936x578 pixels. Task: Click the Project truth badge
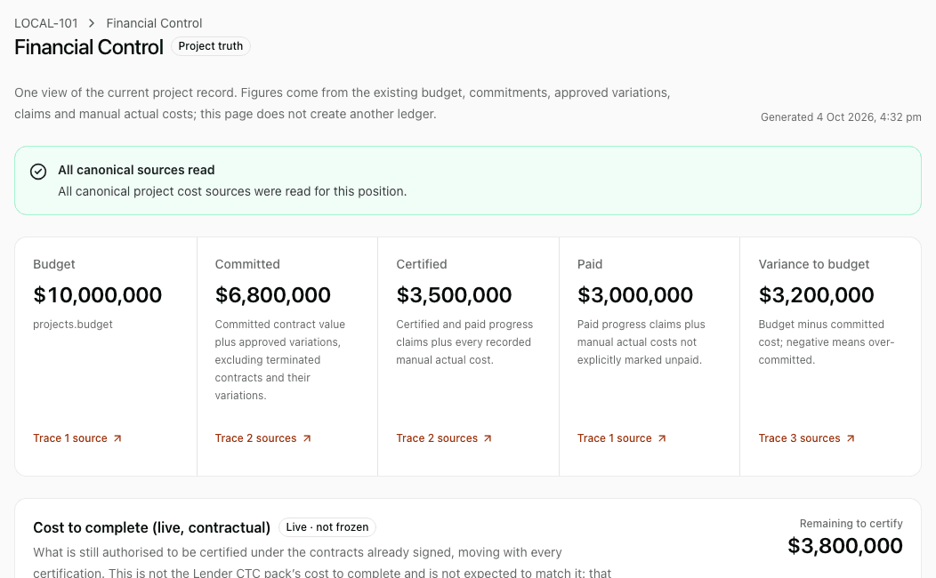pos(211,46)
